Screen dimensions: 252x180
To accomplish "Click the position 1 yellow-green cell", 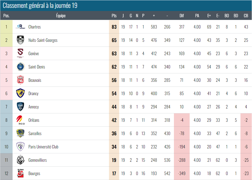I will pyautogui.click(x=6, y=27).
